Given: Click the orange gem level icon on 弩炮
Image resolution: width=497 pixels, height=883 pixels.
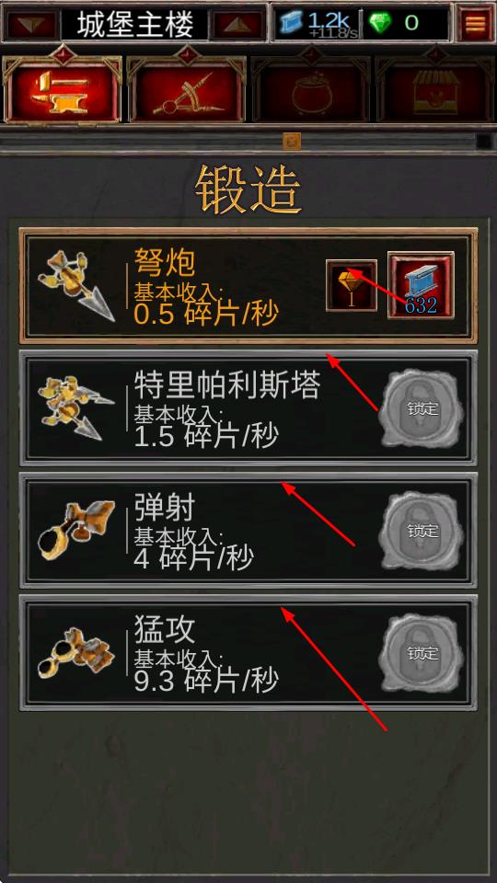Looking at the screenshot, I should (352, 285).
